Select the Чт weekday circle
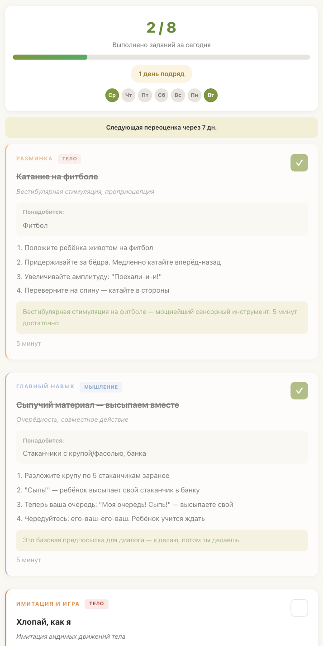The width and height of the screenshot is (323, 646). coord(128,95)
